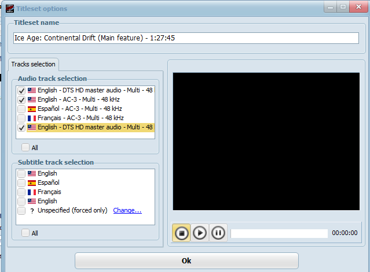The image size is (370, 272).
Task: Click the US flag on English AC-3 row
Action: pos(32,99)
